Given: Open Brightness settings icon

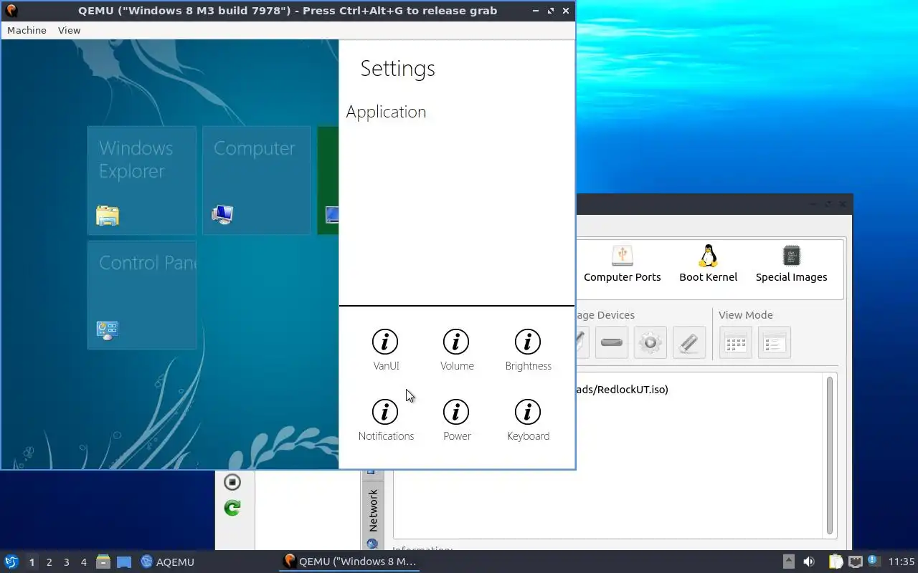Looking at the screenshot, I should tap(528, 342).
